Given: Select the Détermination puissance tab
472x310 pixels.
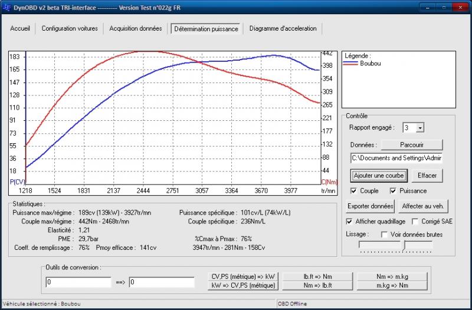Looking at the screenshot, I should tap(206, 29).
